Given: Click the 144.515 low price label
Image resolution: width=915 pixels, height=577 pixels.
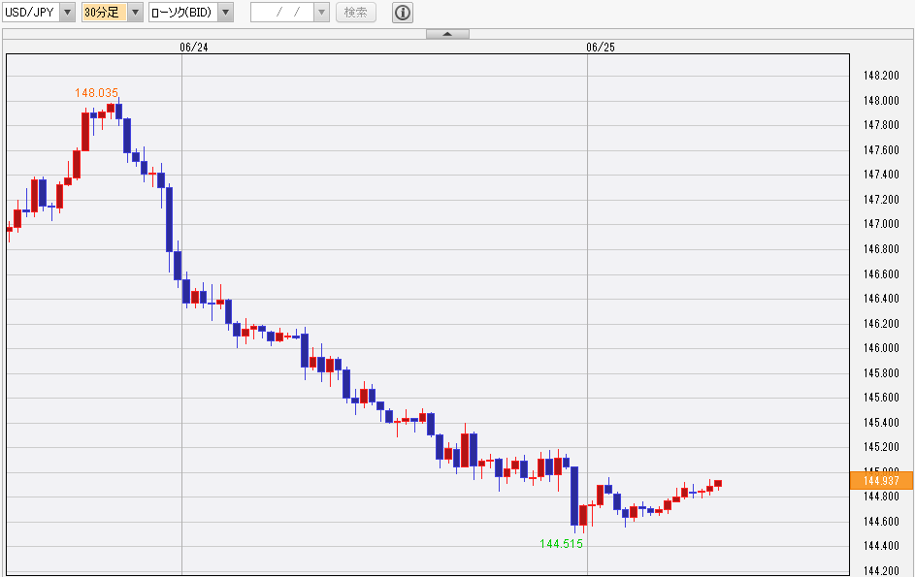Looking at the screenshot, I should coord(561,544).
